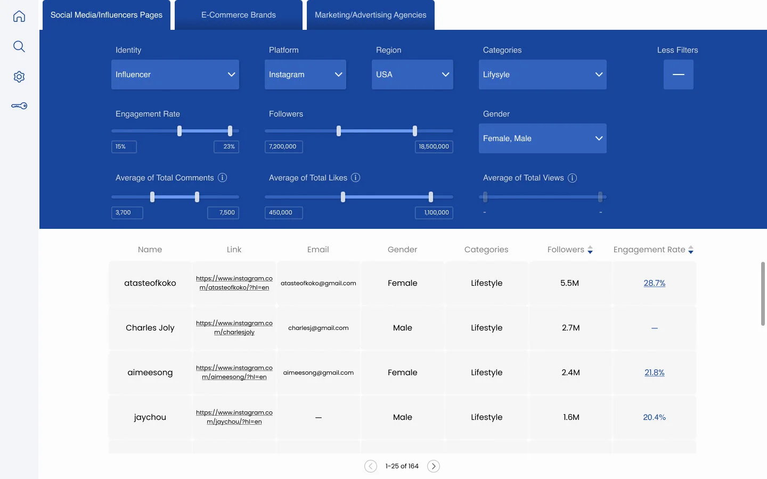Click the atasteofkoko name cell
This screenshot has width=767, height=479.
(x=150, y=283)
